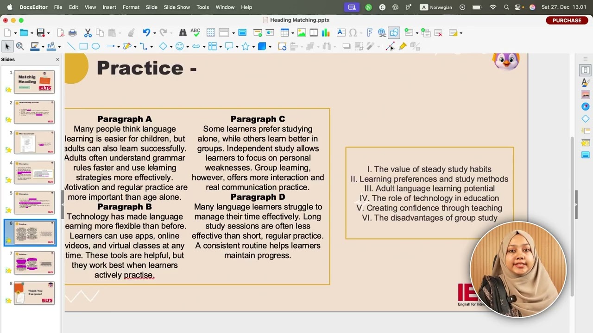The width and height of the screenshot is (593, 333).
Task: Select slide 1 thumbnail Matching Heading
Action: [x=34, y=82]
